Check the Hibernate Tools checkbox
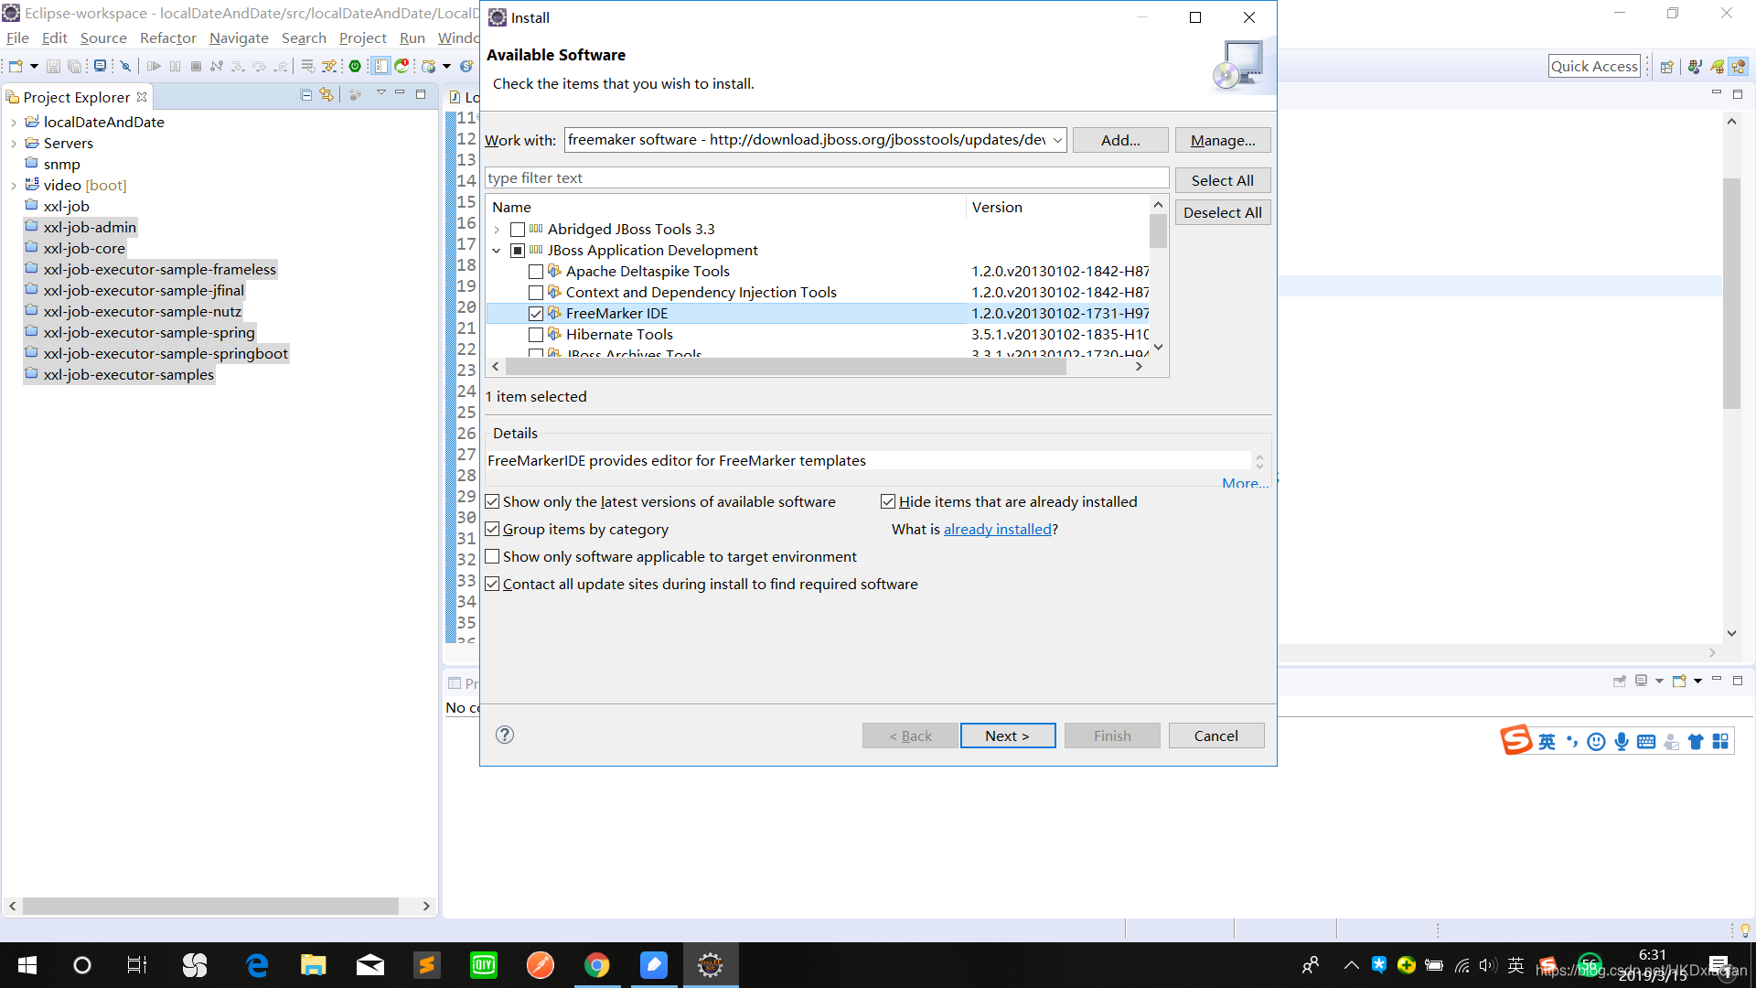The width and height of the screenshot is (1756, 988). (x=536, y=334)
